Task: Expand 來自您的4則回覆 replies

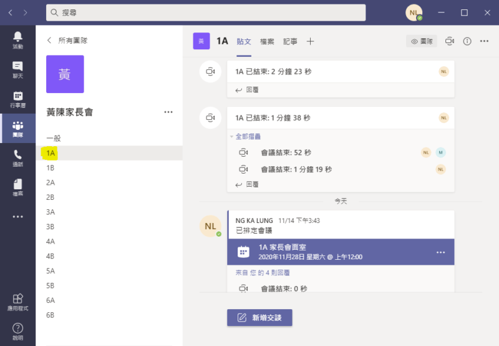Action: pos(262,273)
